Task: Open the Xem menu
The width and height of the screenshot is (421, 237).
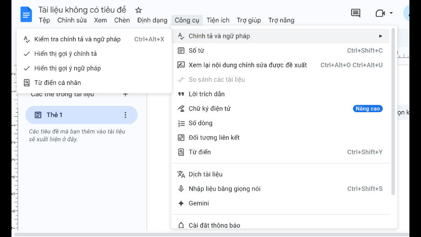Action: pyautogui.click(x=101, y=20)
